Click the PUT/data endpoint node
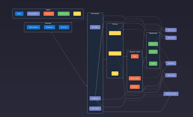The width and height of the screenshot is (193, 117). [171, 63]
